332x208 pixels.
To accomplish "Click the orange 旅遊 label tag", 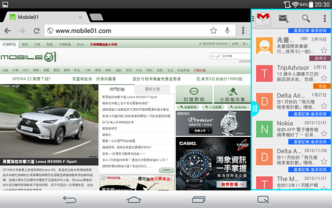I will [322, 86].
